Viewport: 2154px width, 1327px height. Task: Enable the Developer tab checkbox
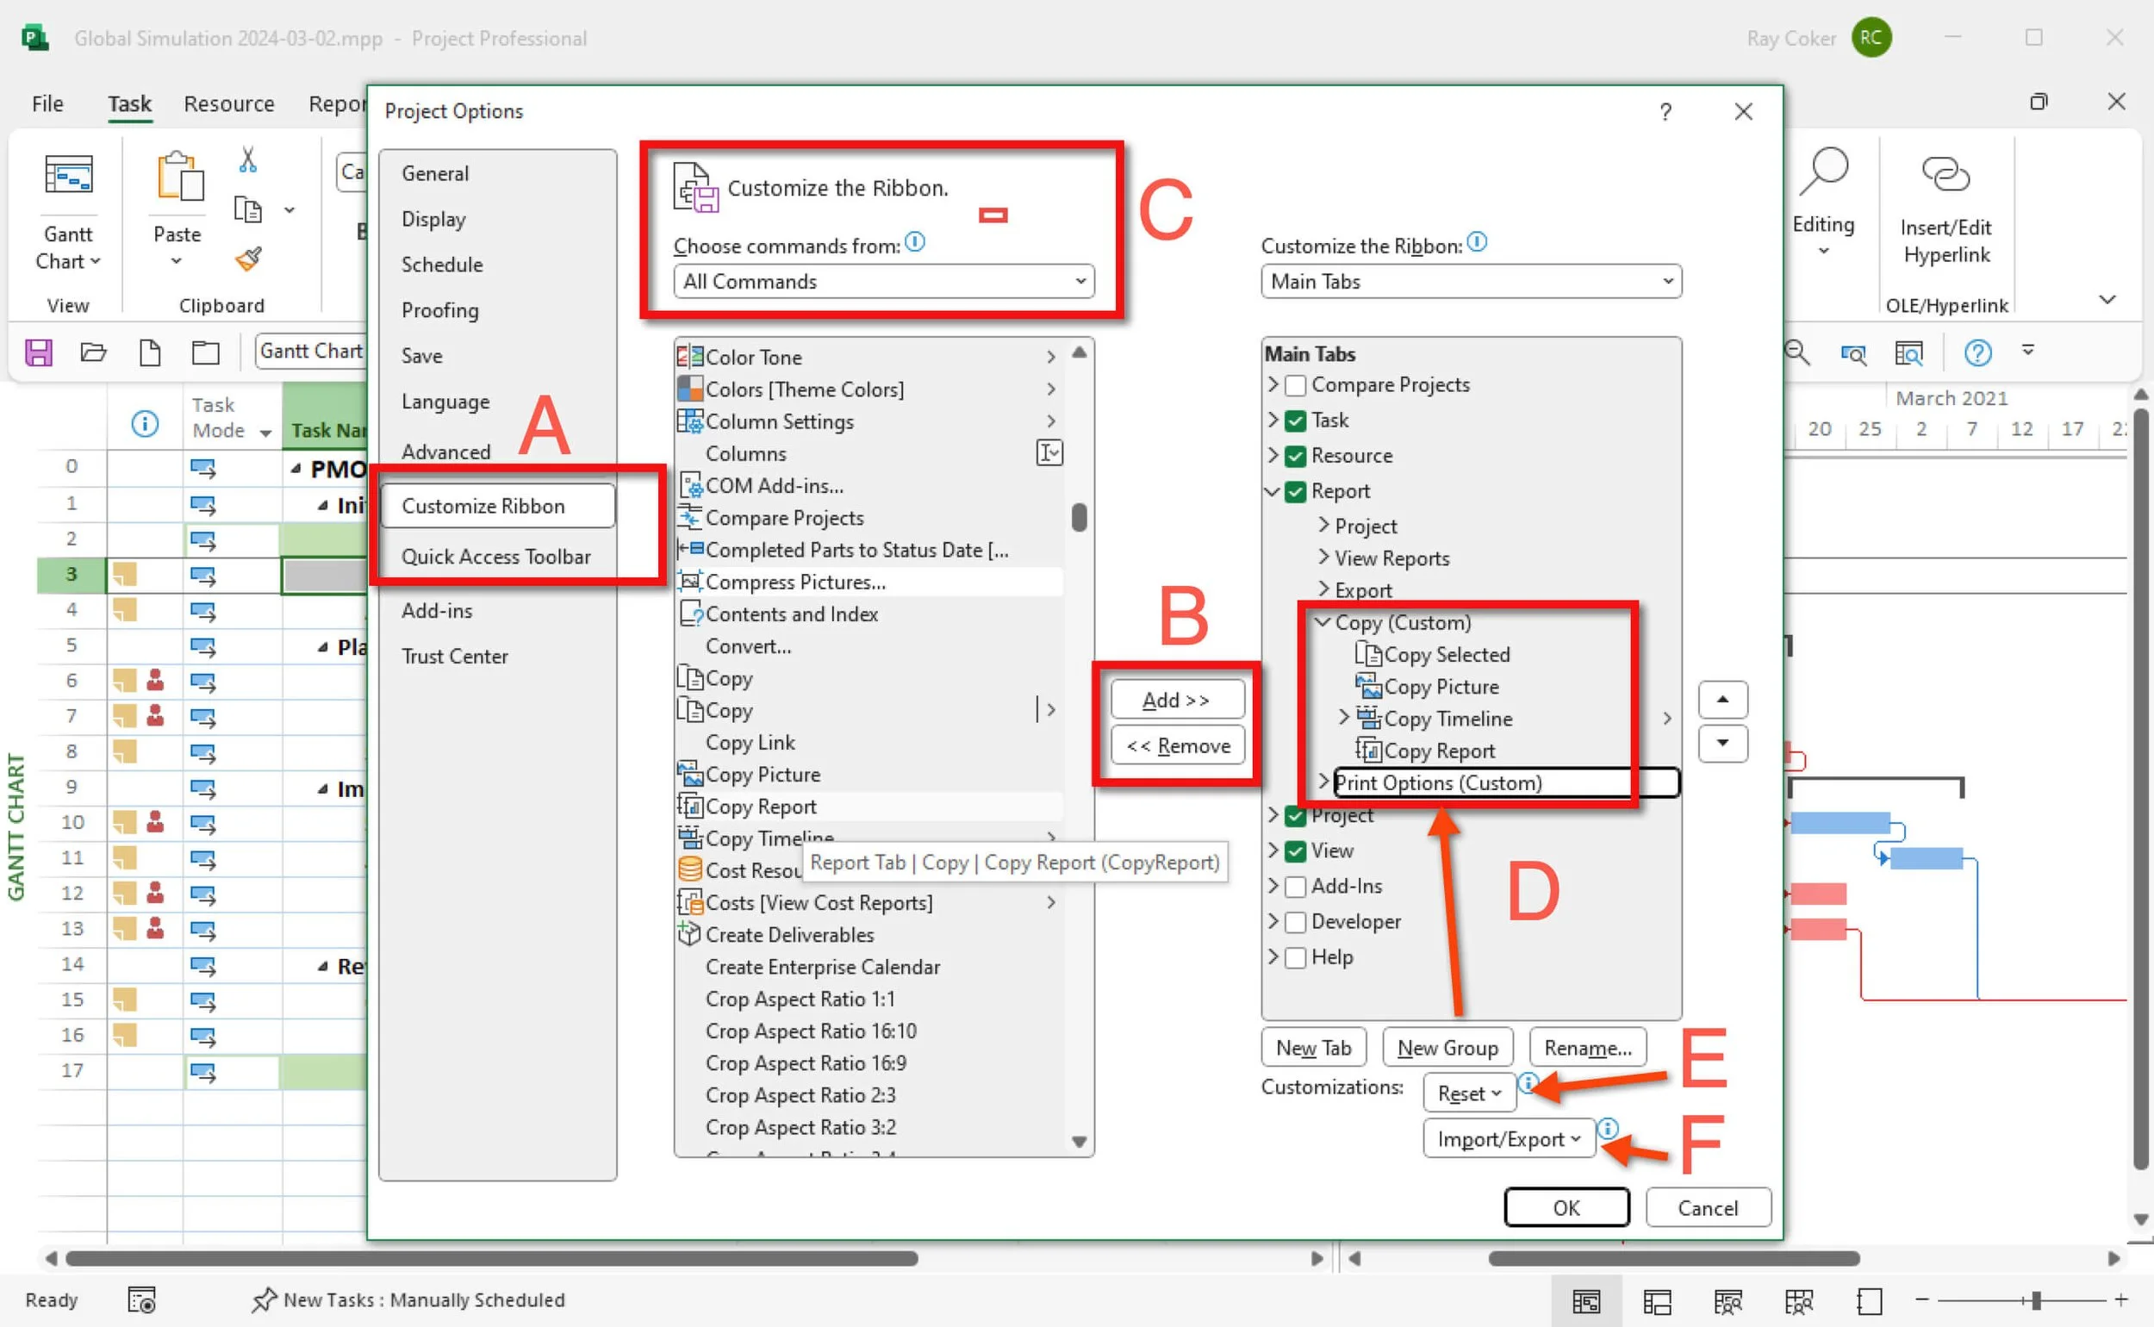(1295, 922)
